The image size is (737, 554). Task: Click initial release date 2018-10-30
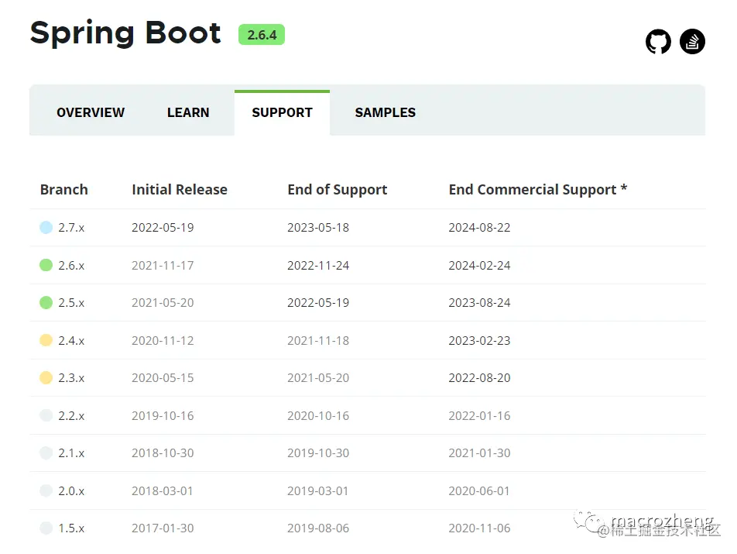tap(163, 453)
